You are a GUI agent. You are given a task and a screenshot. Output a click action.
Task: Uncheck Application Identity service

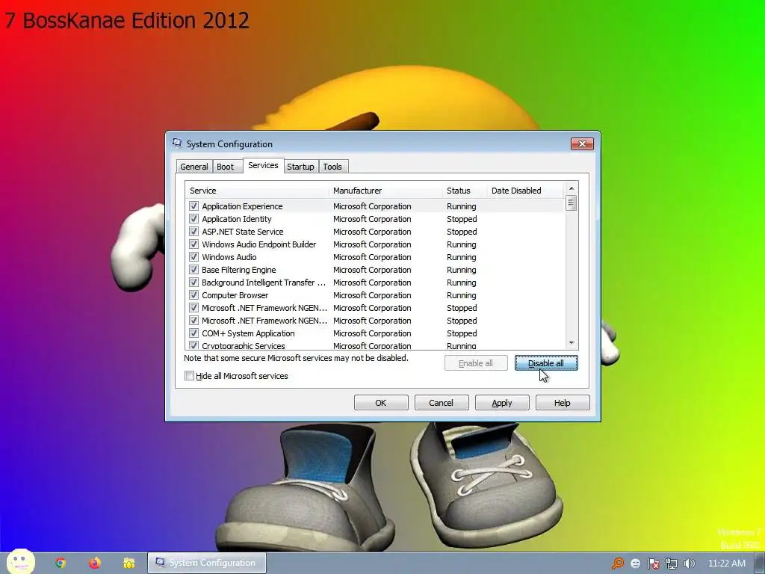click(193, 219)
